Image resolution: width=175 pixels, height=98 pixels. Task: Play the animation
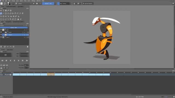pos(14,60)
